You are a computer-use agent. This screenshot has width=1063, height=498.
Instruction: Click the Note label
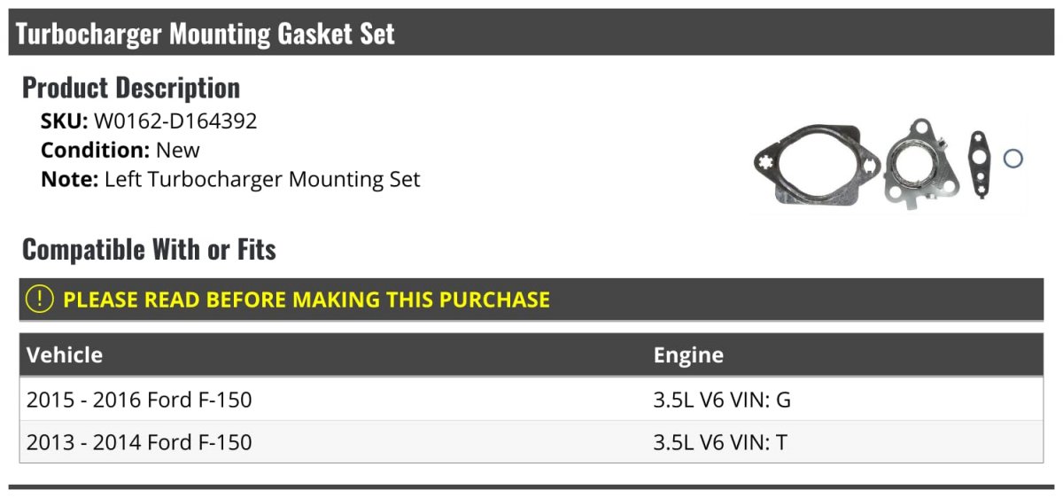[69, 179]
